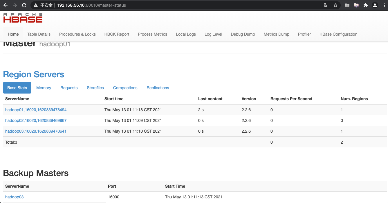Switch to the Memory tab

click(44, 88)
